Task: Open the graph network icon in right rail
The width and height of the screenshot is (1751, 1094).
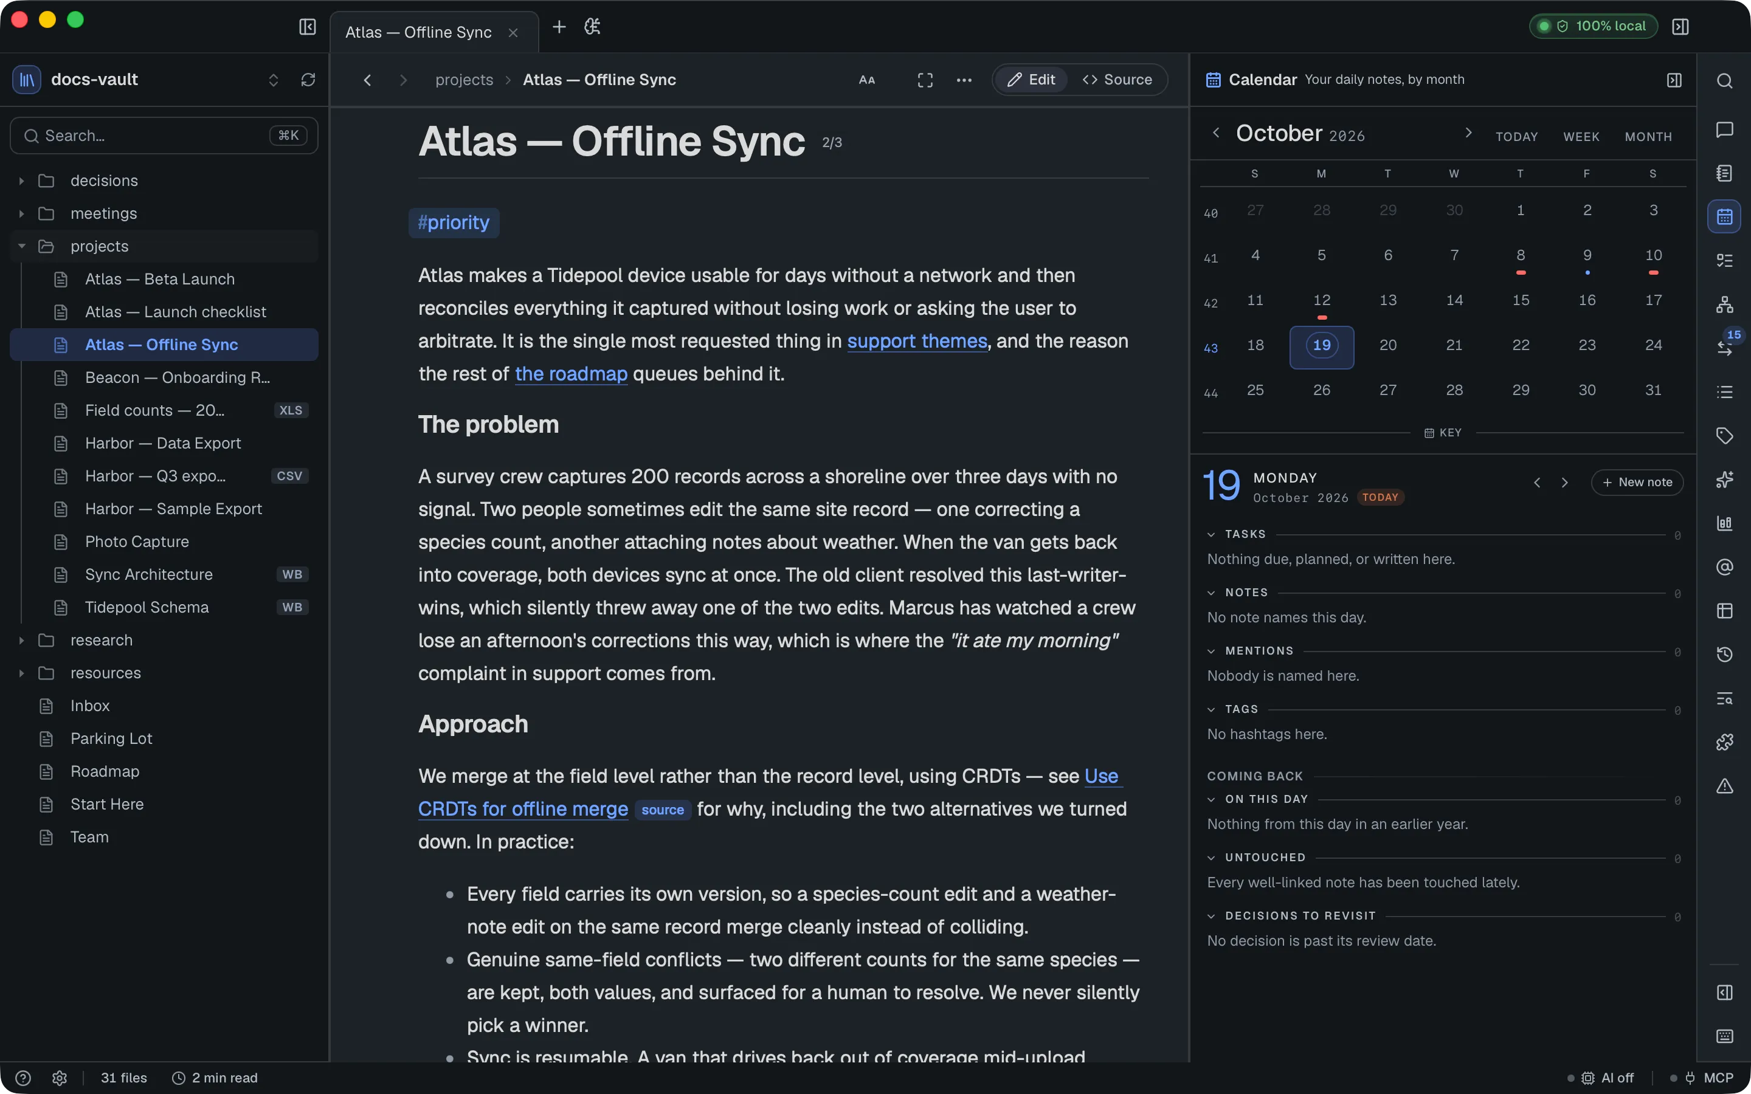Action: tap(1724, 304)
